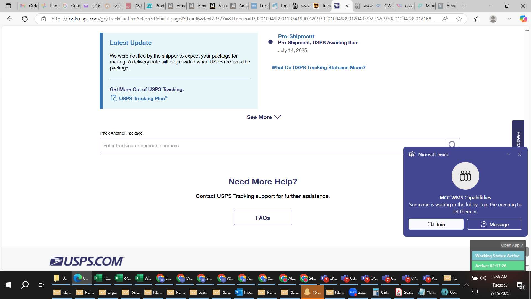Show hidden system tray icons
The image size is (531, 299).
[x=467, y=285]
